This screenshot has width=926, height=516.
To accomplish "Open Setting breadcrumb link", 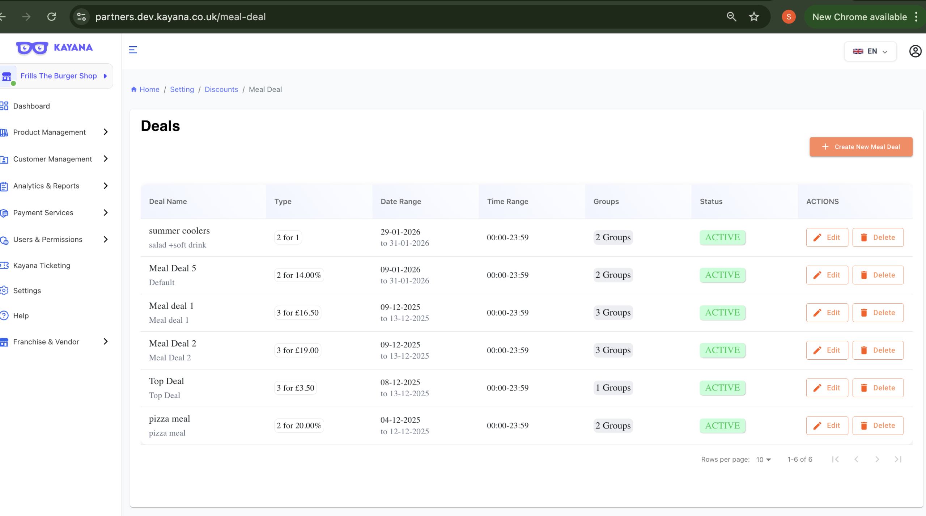I will pos(182,89).
